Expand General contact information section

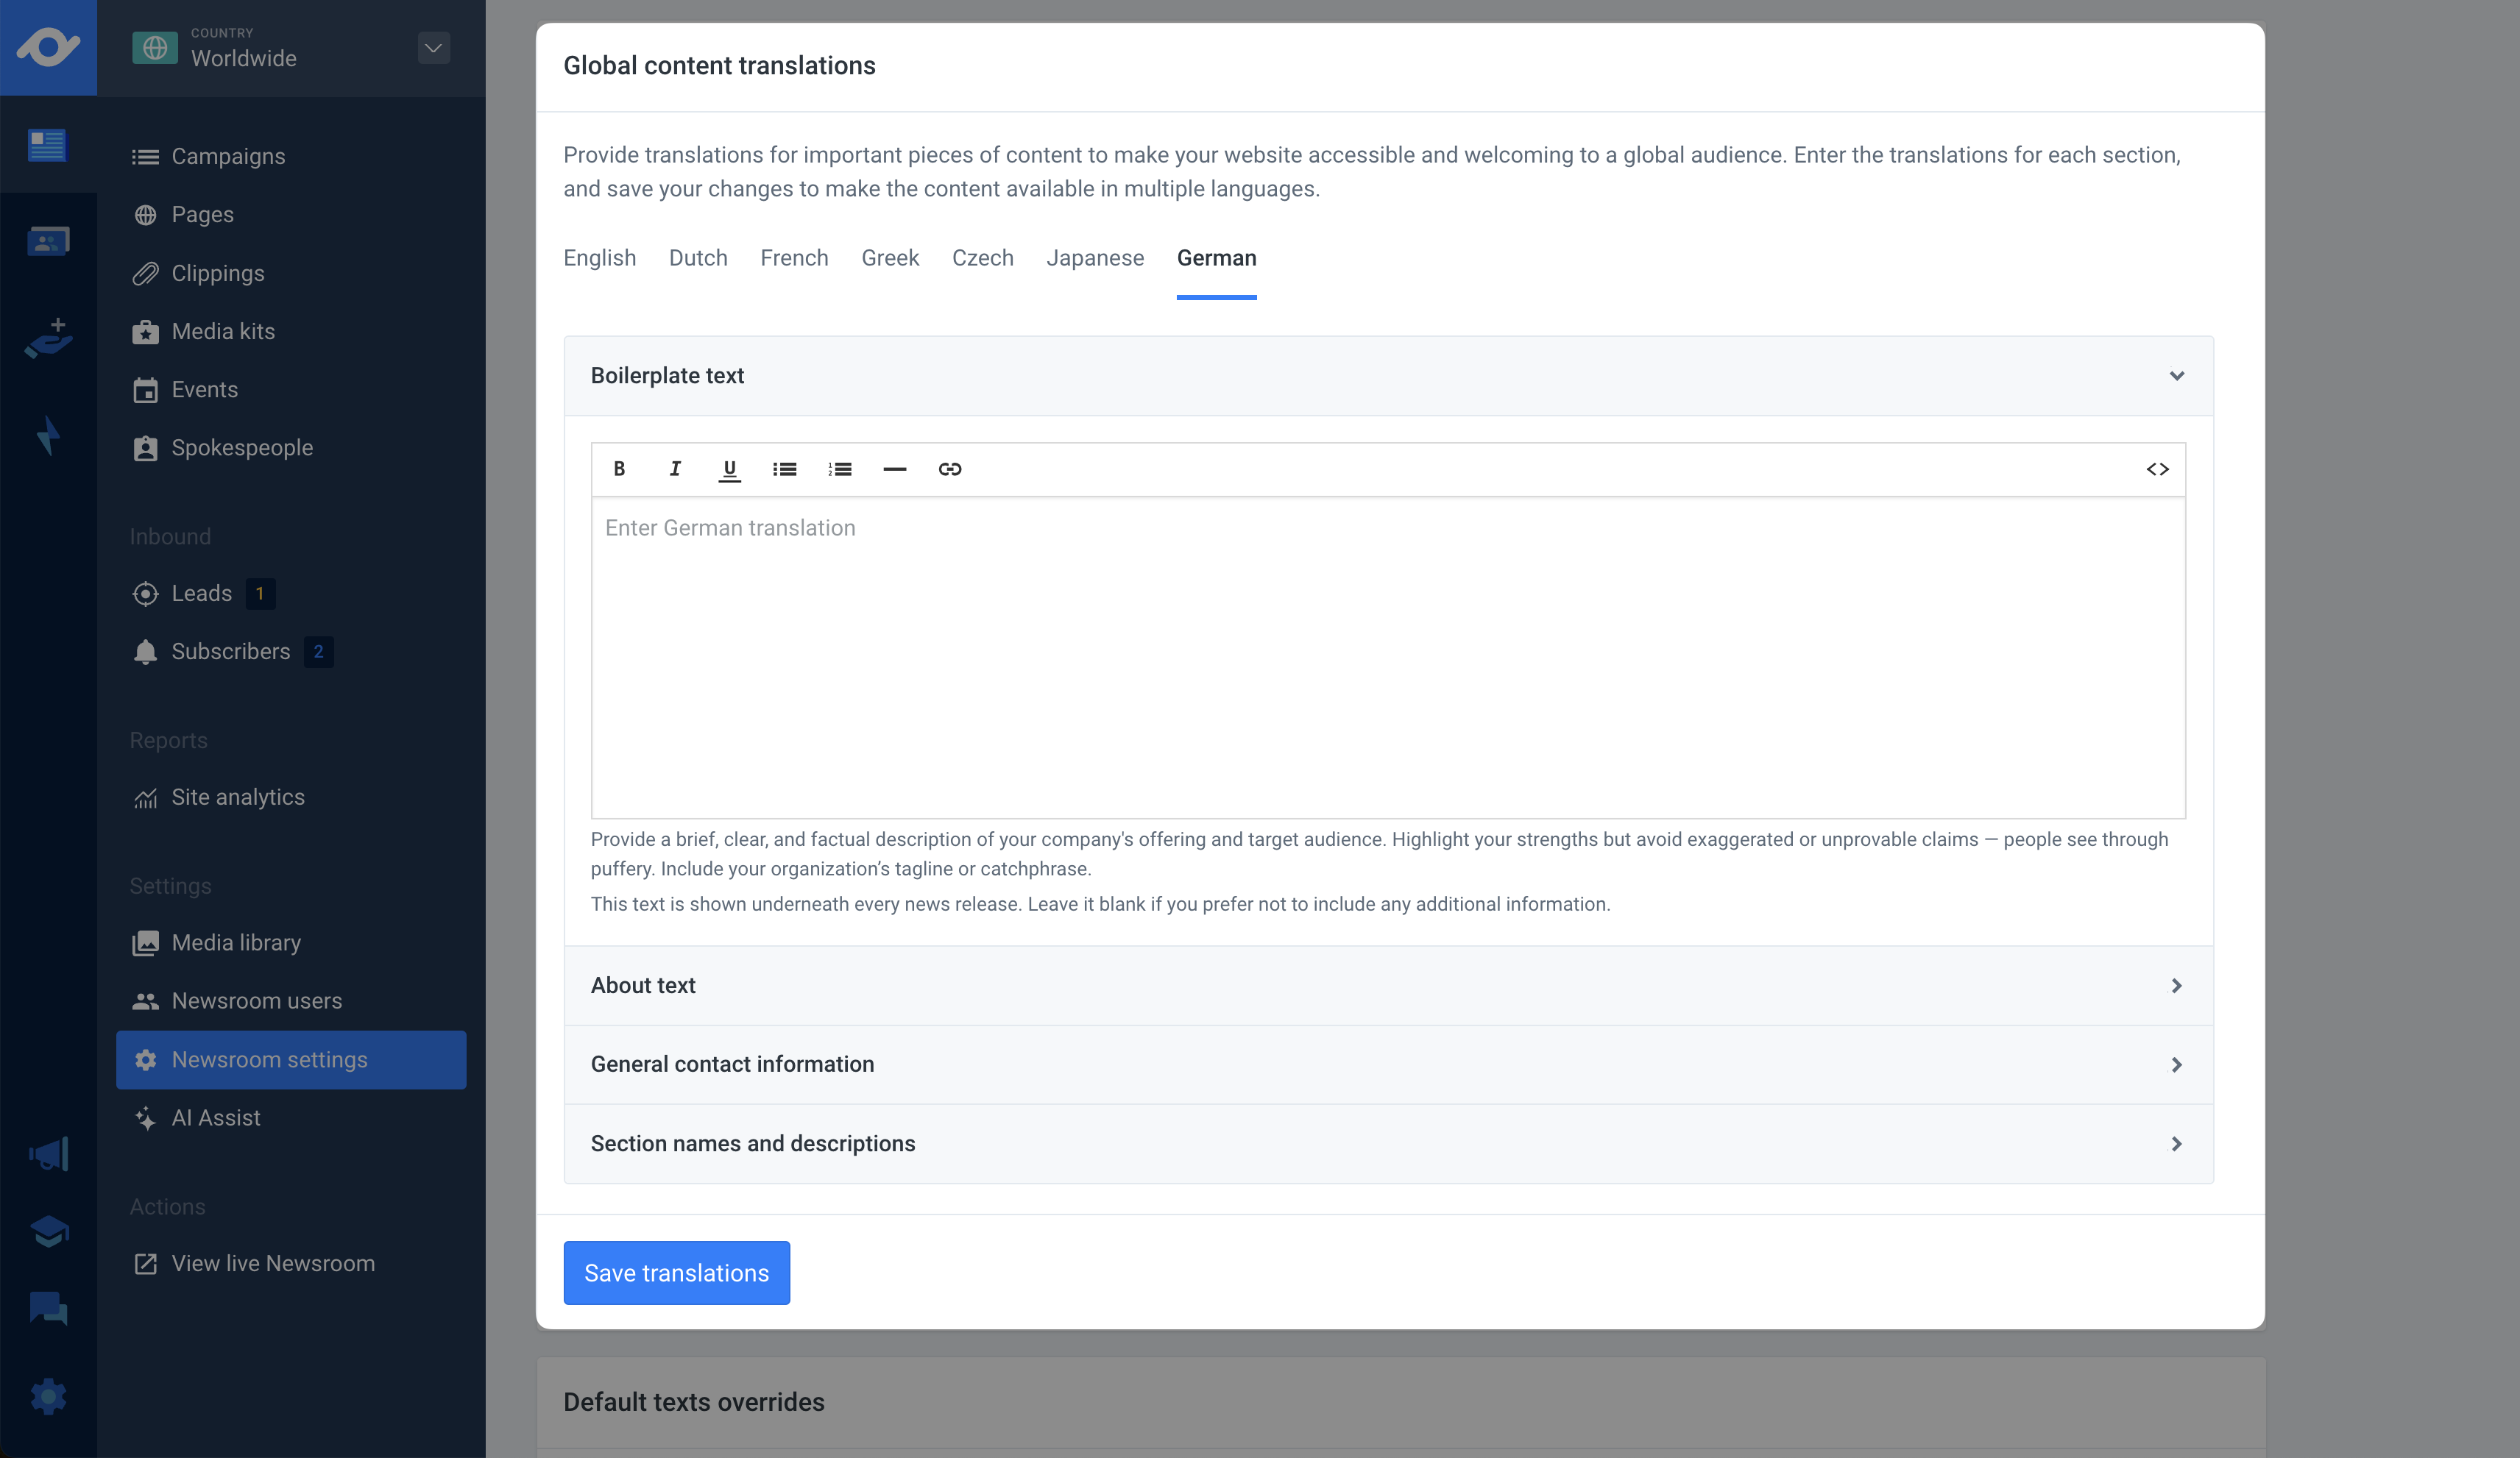coord(2176,1064)
